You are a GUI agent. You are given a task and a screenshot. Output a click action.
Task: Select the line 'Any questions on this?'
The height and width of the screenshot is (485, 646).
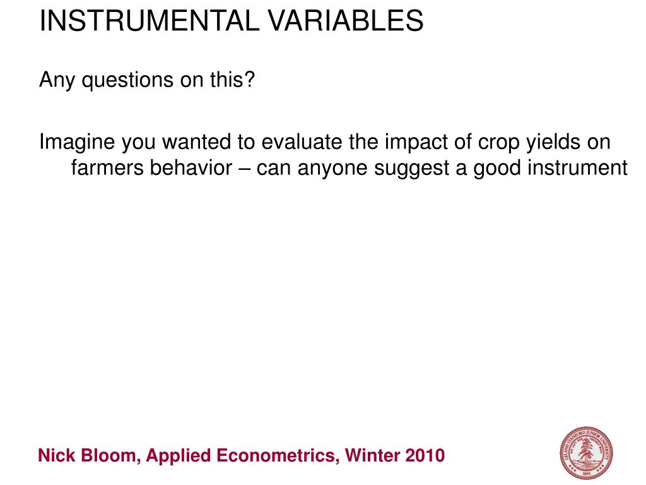(x=147, y=80)
